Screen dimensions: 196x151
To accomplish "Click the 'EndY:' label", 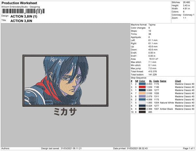I will tap(134, 56).
